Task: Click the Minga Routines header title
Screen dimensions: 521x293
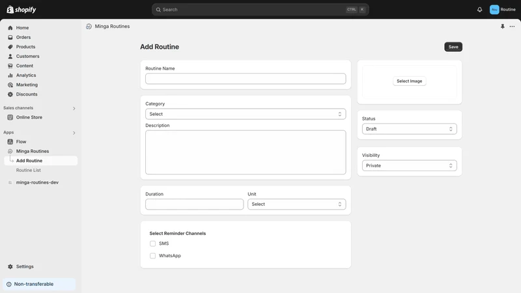Action: tap(112, 26)
